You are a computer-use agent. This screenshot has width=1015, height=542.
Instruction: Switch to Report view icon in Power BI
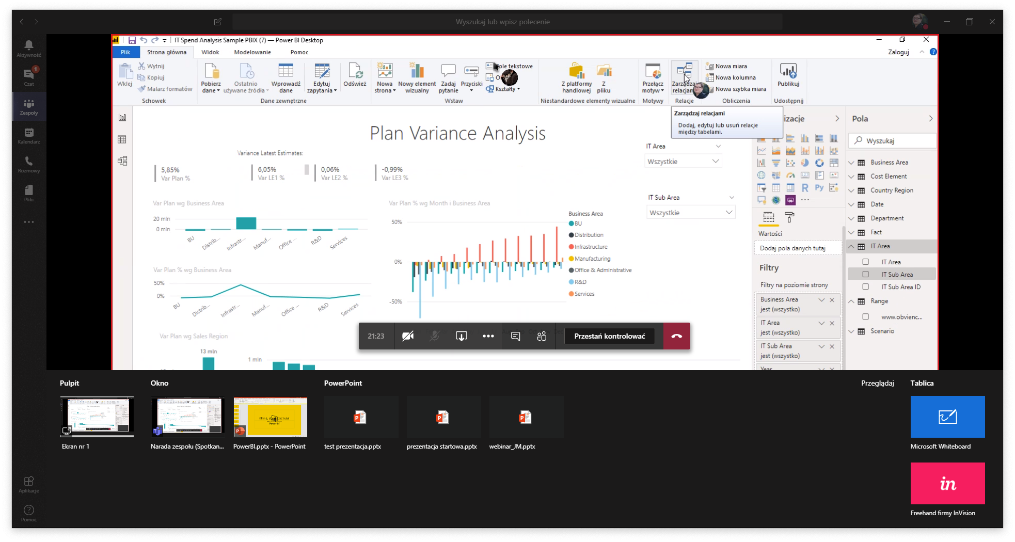click(122, 118)
